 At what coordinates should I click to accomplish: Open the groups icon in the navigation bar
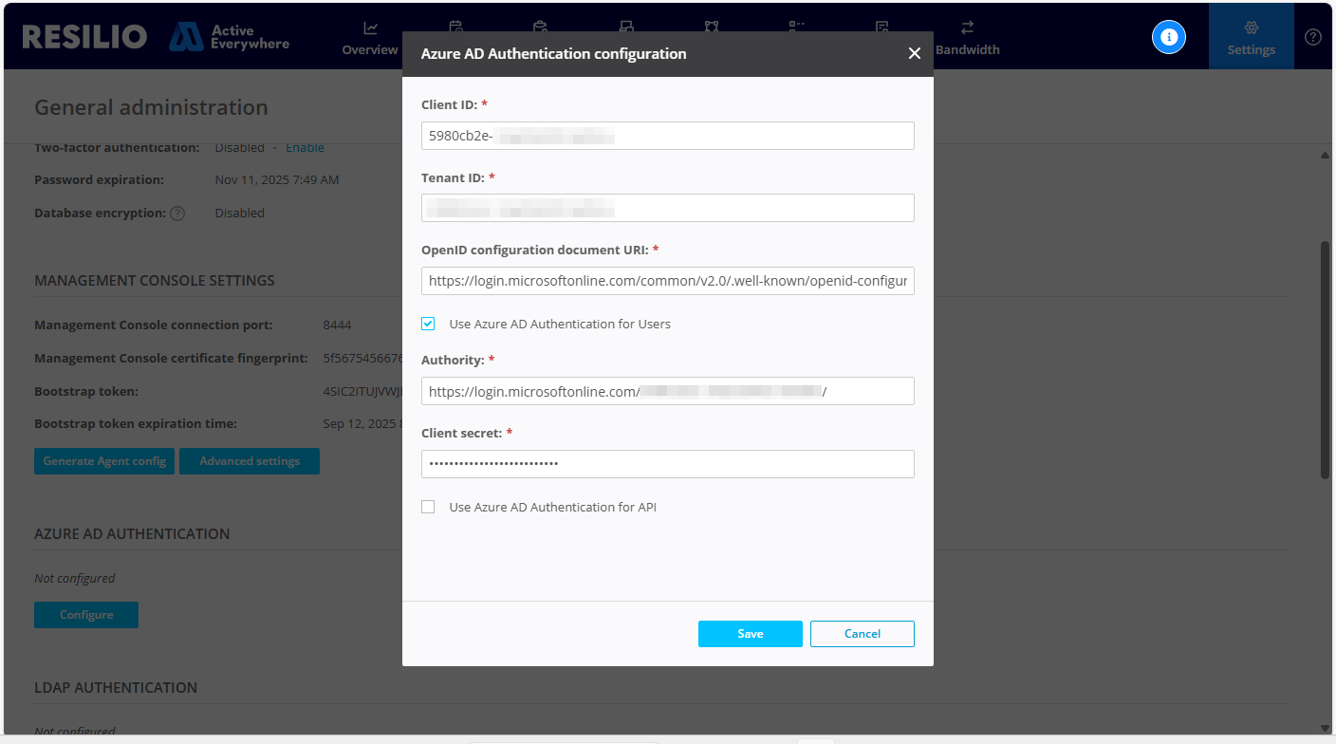click(711, 28)
